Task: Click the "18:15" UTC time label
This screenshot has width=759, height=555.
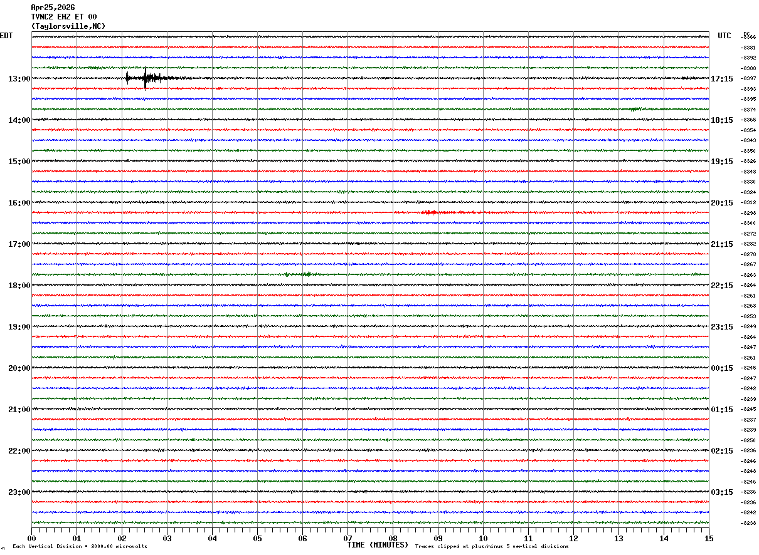Action: [722, 120]
